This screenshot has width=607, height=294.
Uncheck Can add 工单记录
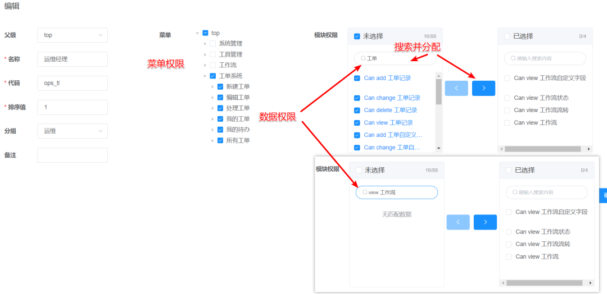pos(357,78)
